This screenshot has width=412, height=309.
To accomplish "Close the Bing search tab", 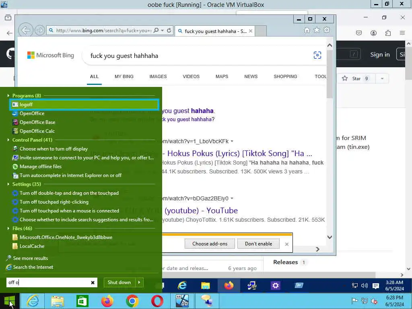I will pos(251,31).
